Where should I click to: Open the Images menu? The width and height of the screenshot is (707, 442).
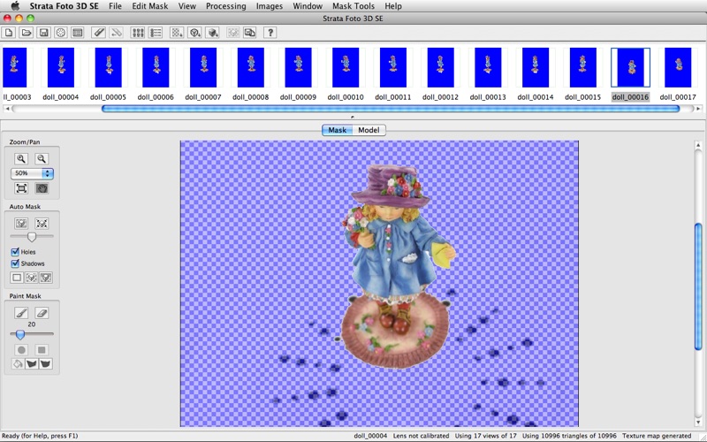(270, 6)
